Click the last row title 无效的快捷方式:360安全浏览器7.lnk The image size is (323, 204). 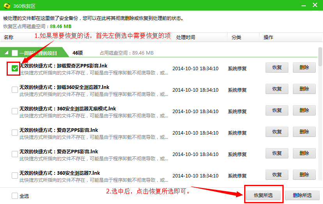60,173
